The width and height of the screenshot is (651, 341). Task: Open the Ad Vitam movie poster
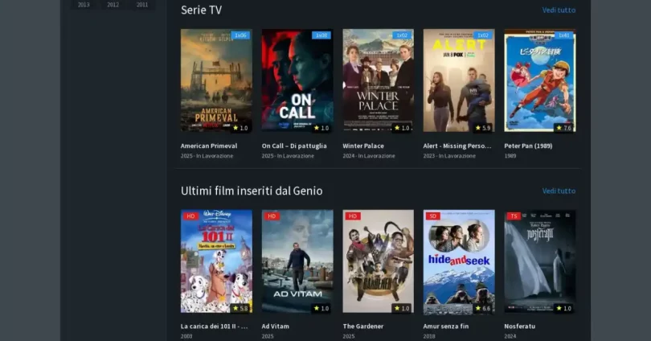(297, 261)
